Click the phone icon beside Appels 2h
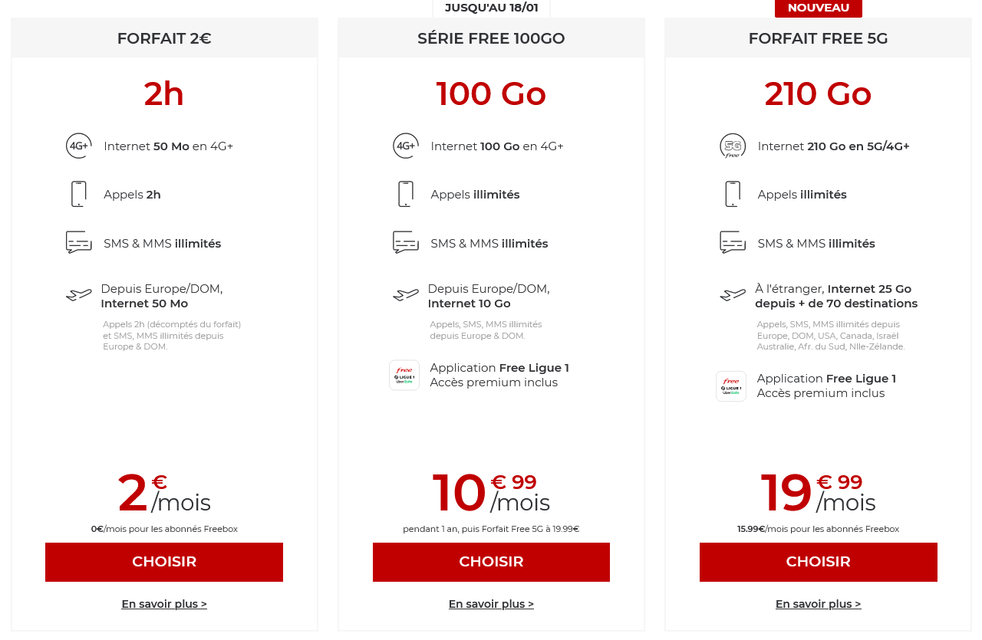 79,194
